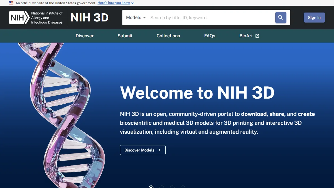Open the FAQs page
This screenshot has height=188, width=334.
(x=210, y=36)
